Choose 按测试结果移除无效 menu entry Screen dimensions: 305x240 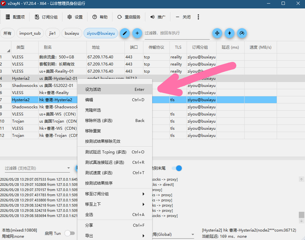[x=115, y=141]
